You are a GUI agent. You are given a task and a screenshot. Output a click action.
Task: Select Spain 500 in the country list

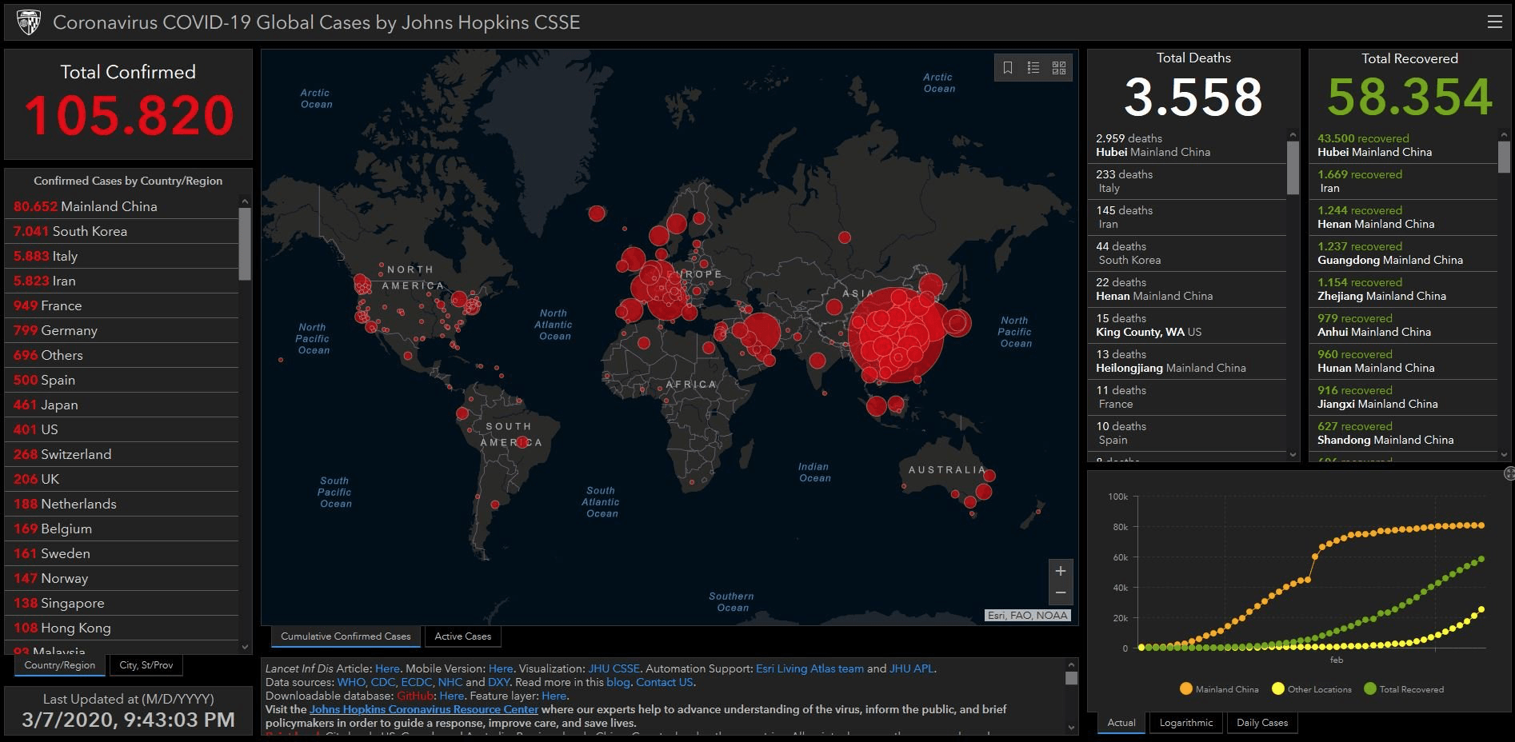click(x=122, y=380)
